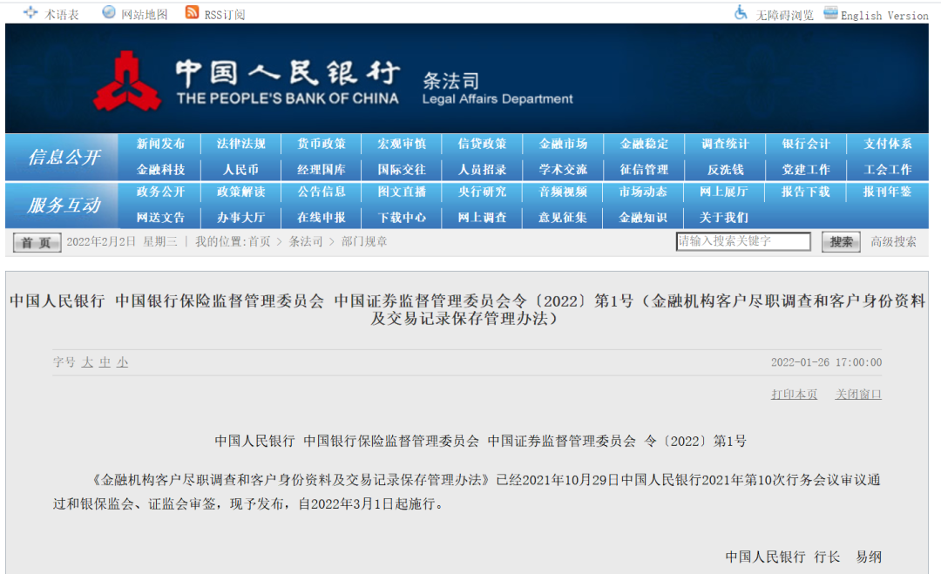Open 新闻发布 menu item
This screenshot has width=941, height=574.
[x=160, y=144]
